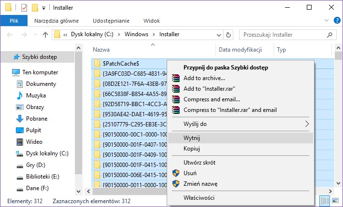Switch to large icons view in status bar
Viewport: 343px width, 207px height.
pos(335,201)
